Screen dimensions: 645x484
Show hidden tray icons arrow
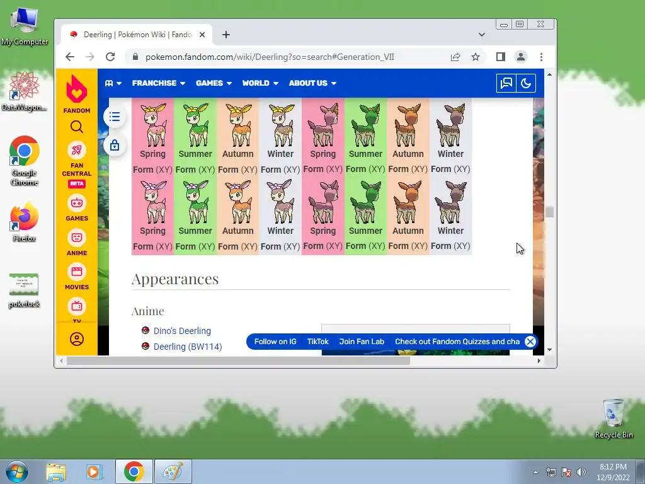(x=535, y=472)
